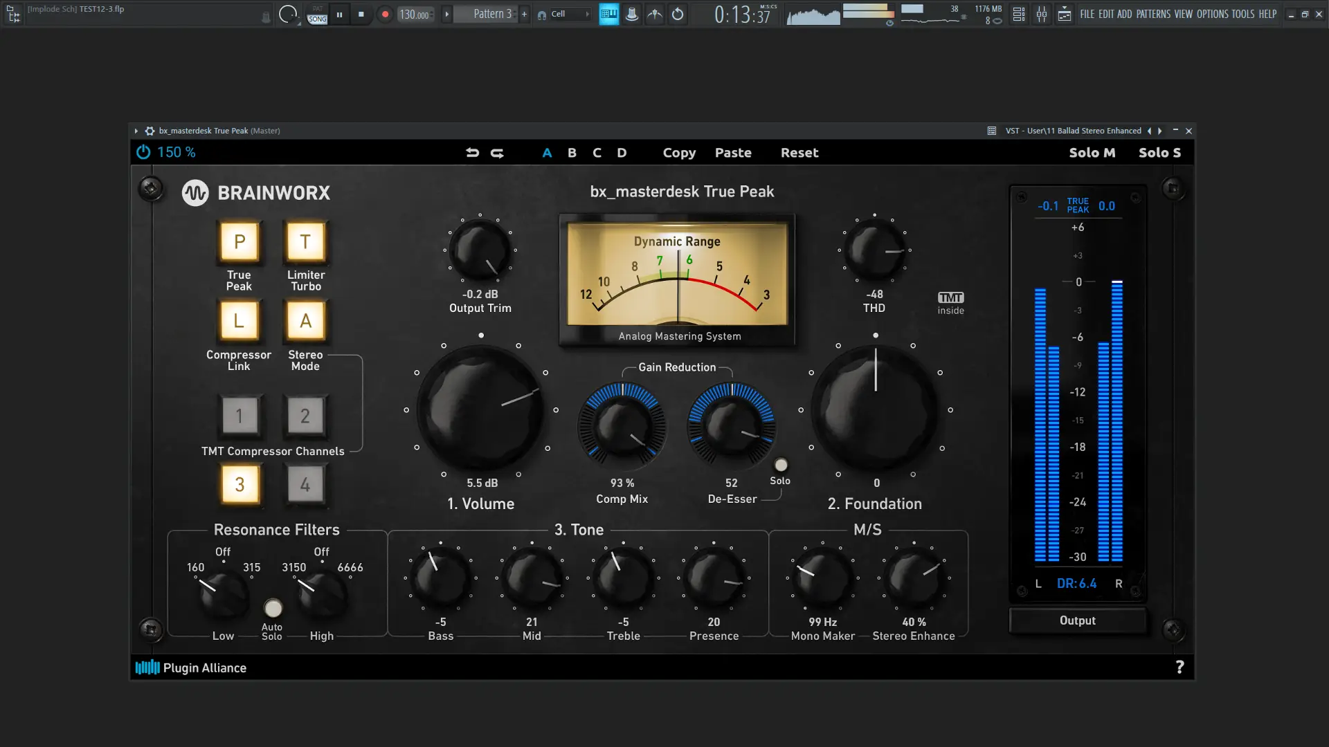Image resolution: width=1329 pixels, height=747 pixels.
Task: Click the Solo M button
Action: (x=1092, y=153)
